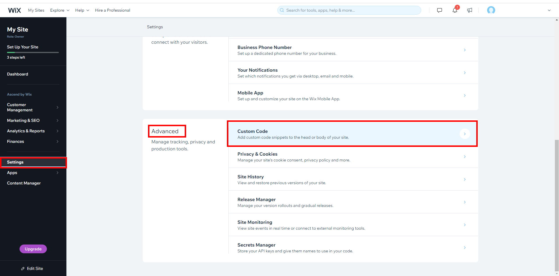Click '3 steps left' text

pyautogui.click(x=16, y=57)
